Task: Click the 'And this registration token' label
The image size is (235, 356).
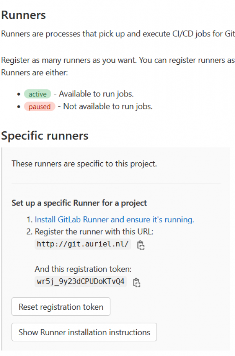Action: coord(83,269)
